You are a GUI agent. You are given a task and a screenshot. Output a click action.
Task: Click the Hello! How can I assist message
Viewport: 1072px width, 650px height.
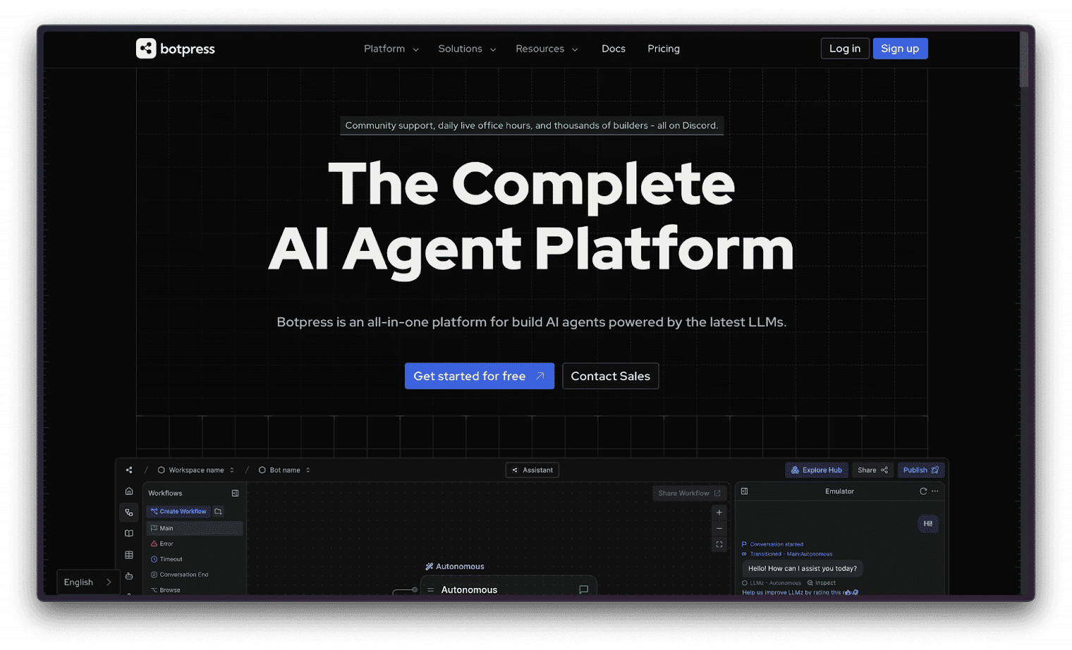click(x=803, y=568)
